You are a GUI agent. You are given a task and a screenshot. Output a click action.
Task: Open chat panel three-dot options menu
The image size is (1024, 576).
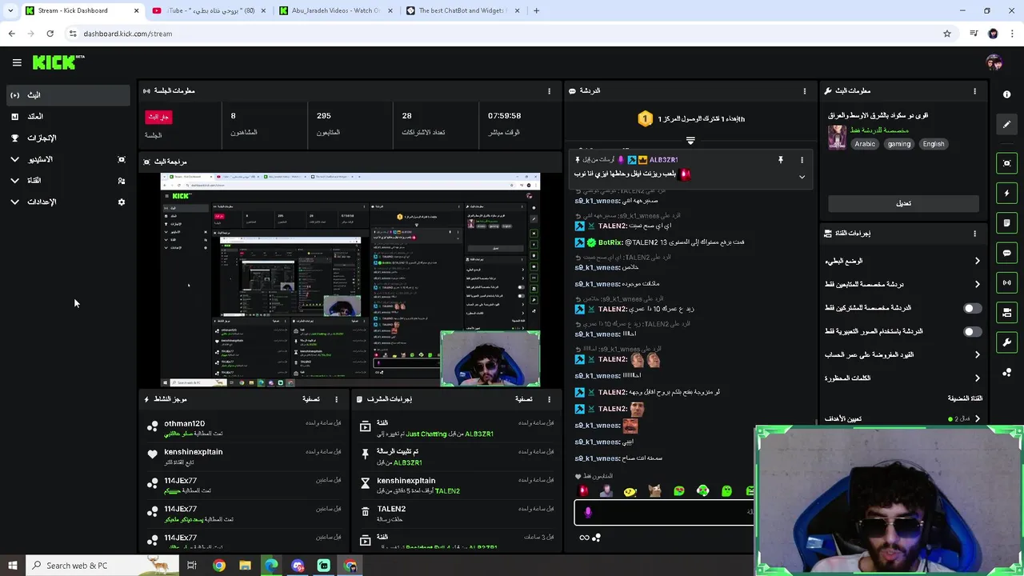tap(804, 91)
